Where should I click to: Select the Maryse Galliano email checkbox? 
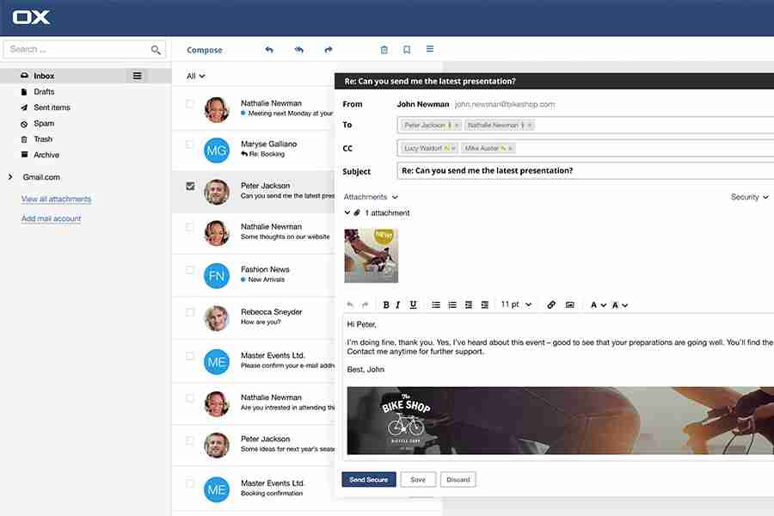pos(190,144)
